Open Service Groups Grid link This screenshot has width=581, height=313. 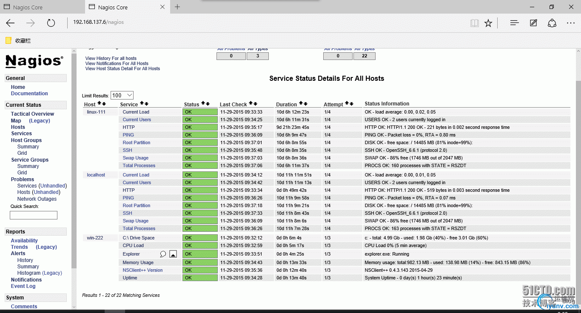pyautogui.click(x=22, y=173)
